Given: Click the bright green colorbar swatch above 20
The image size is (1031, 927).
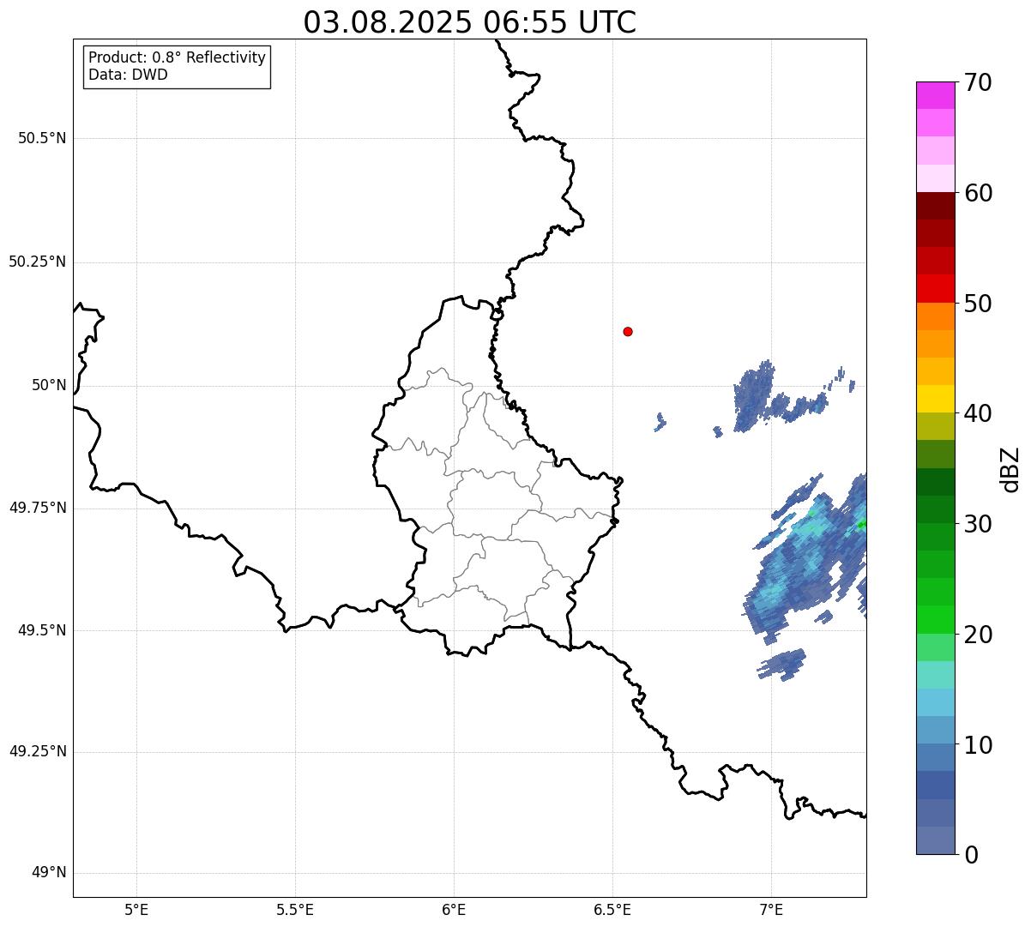Looking at the screenshot, I should tap(935, 619).
